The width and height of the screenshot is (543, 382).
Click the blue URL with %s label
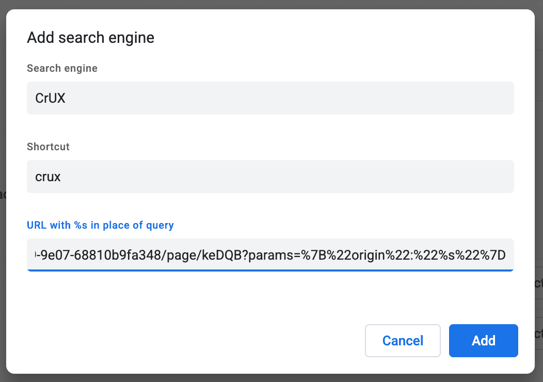click(100, 225)
